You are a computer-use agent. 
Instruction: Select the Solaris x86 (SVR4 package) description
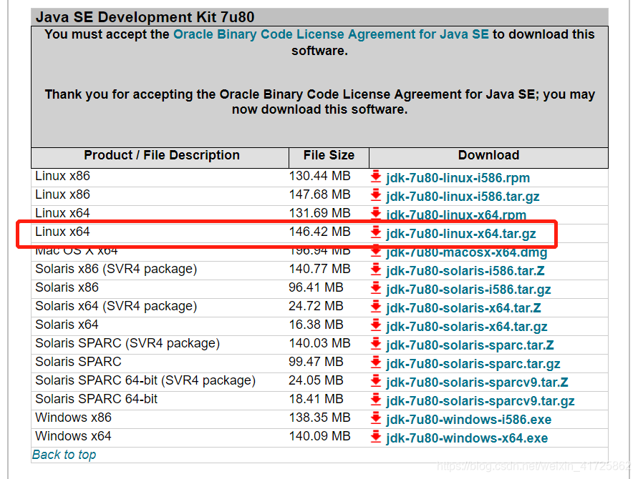pos(116,270)
